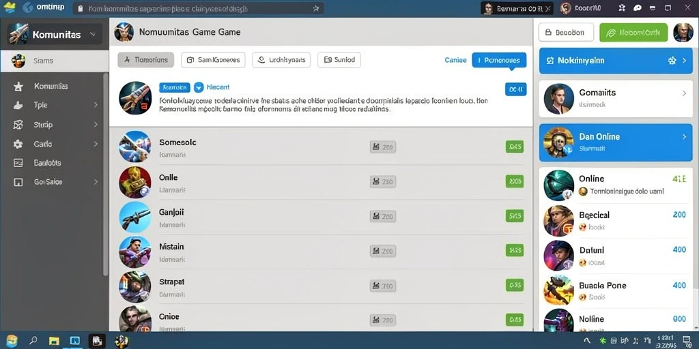
Task: Click the Canlae link
Action: click(455, 60)
